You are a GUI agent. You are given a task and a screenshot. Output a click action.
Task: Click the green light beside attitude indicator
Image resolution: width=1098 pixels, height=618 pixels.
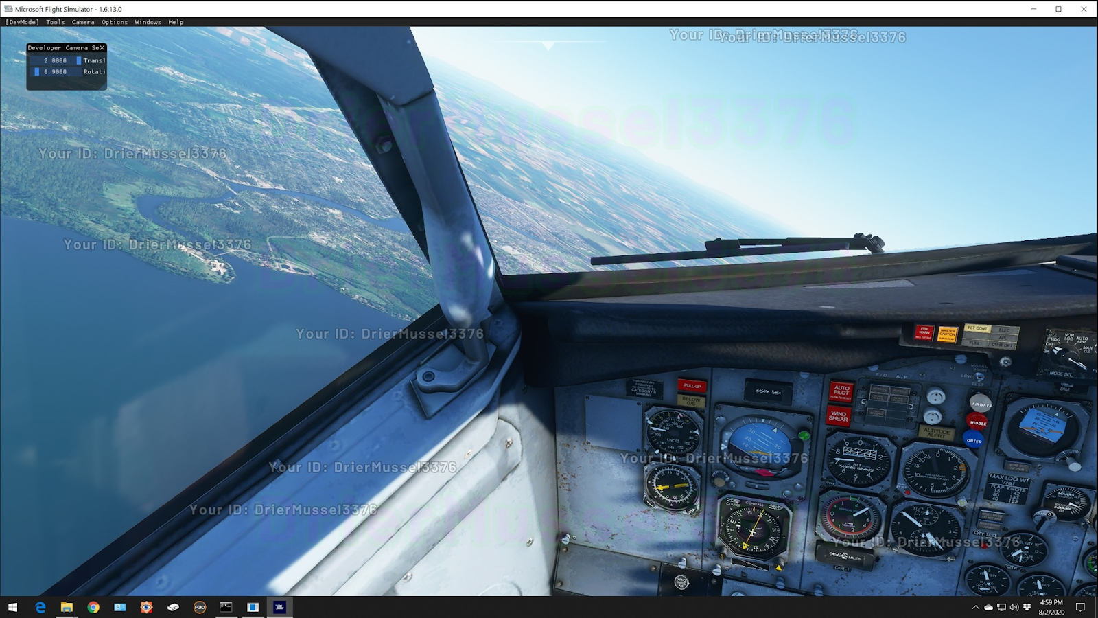pos(804,435)
